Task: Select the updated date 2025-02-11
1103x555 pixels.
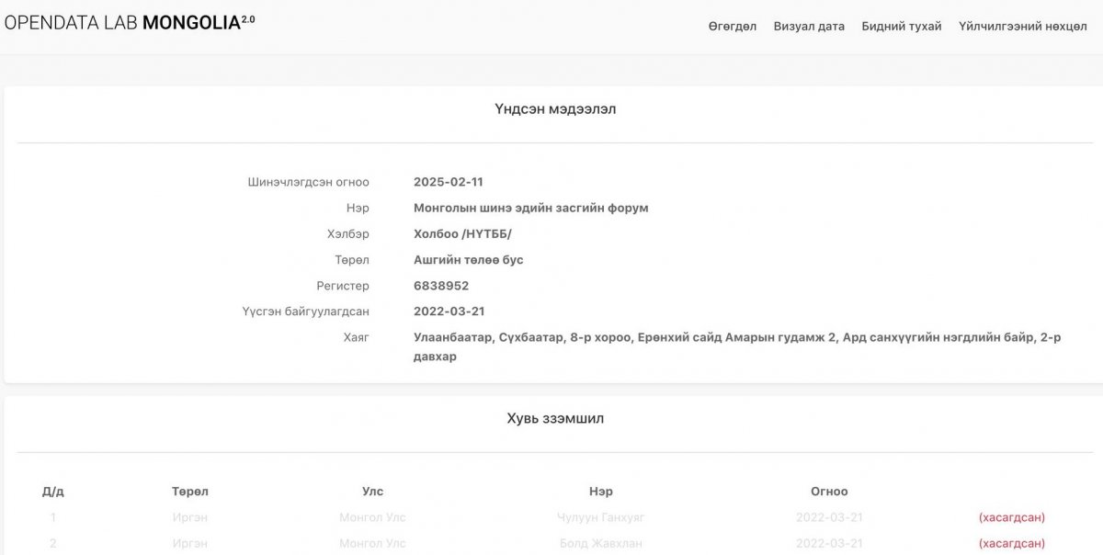Action: point(448,182)
